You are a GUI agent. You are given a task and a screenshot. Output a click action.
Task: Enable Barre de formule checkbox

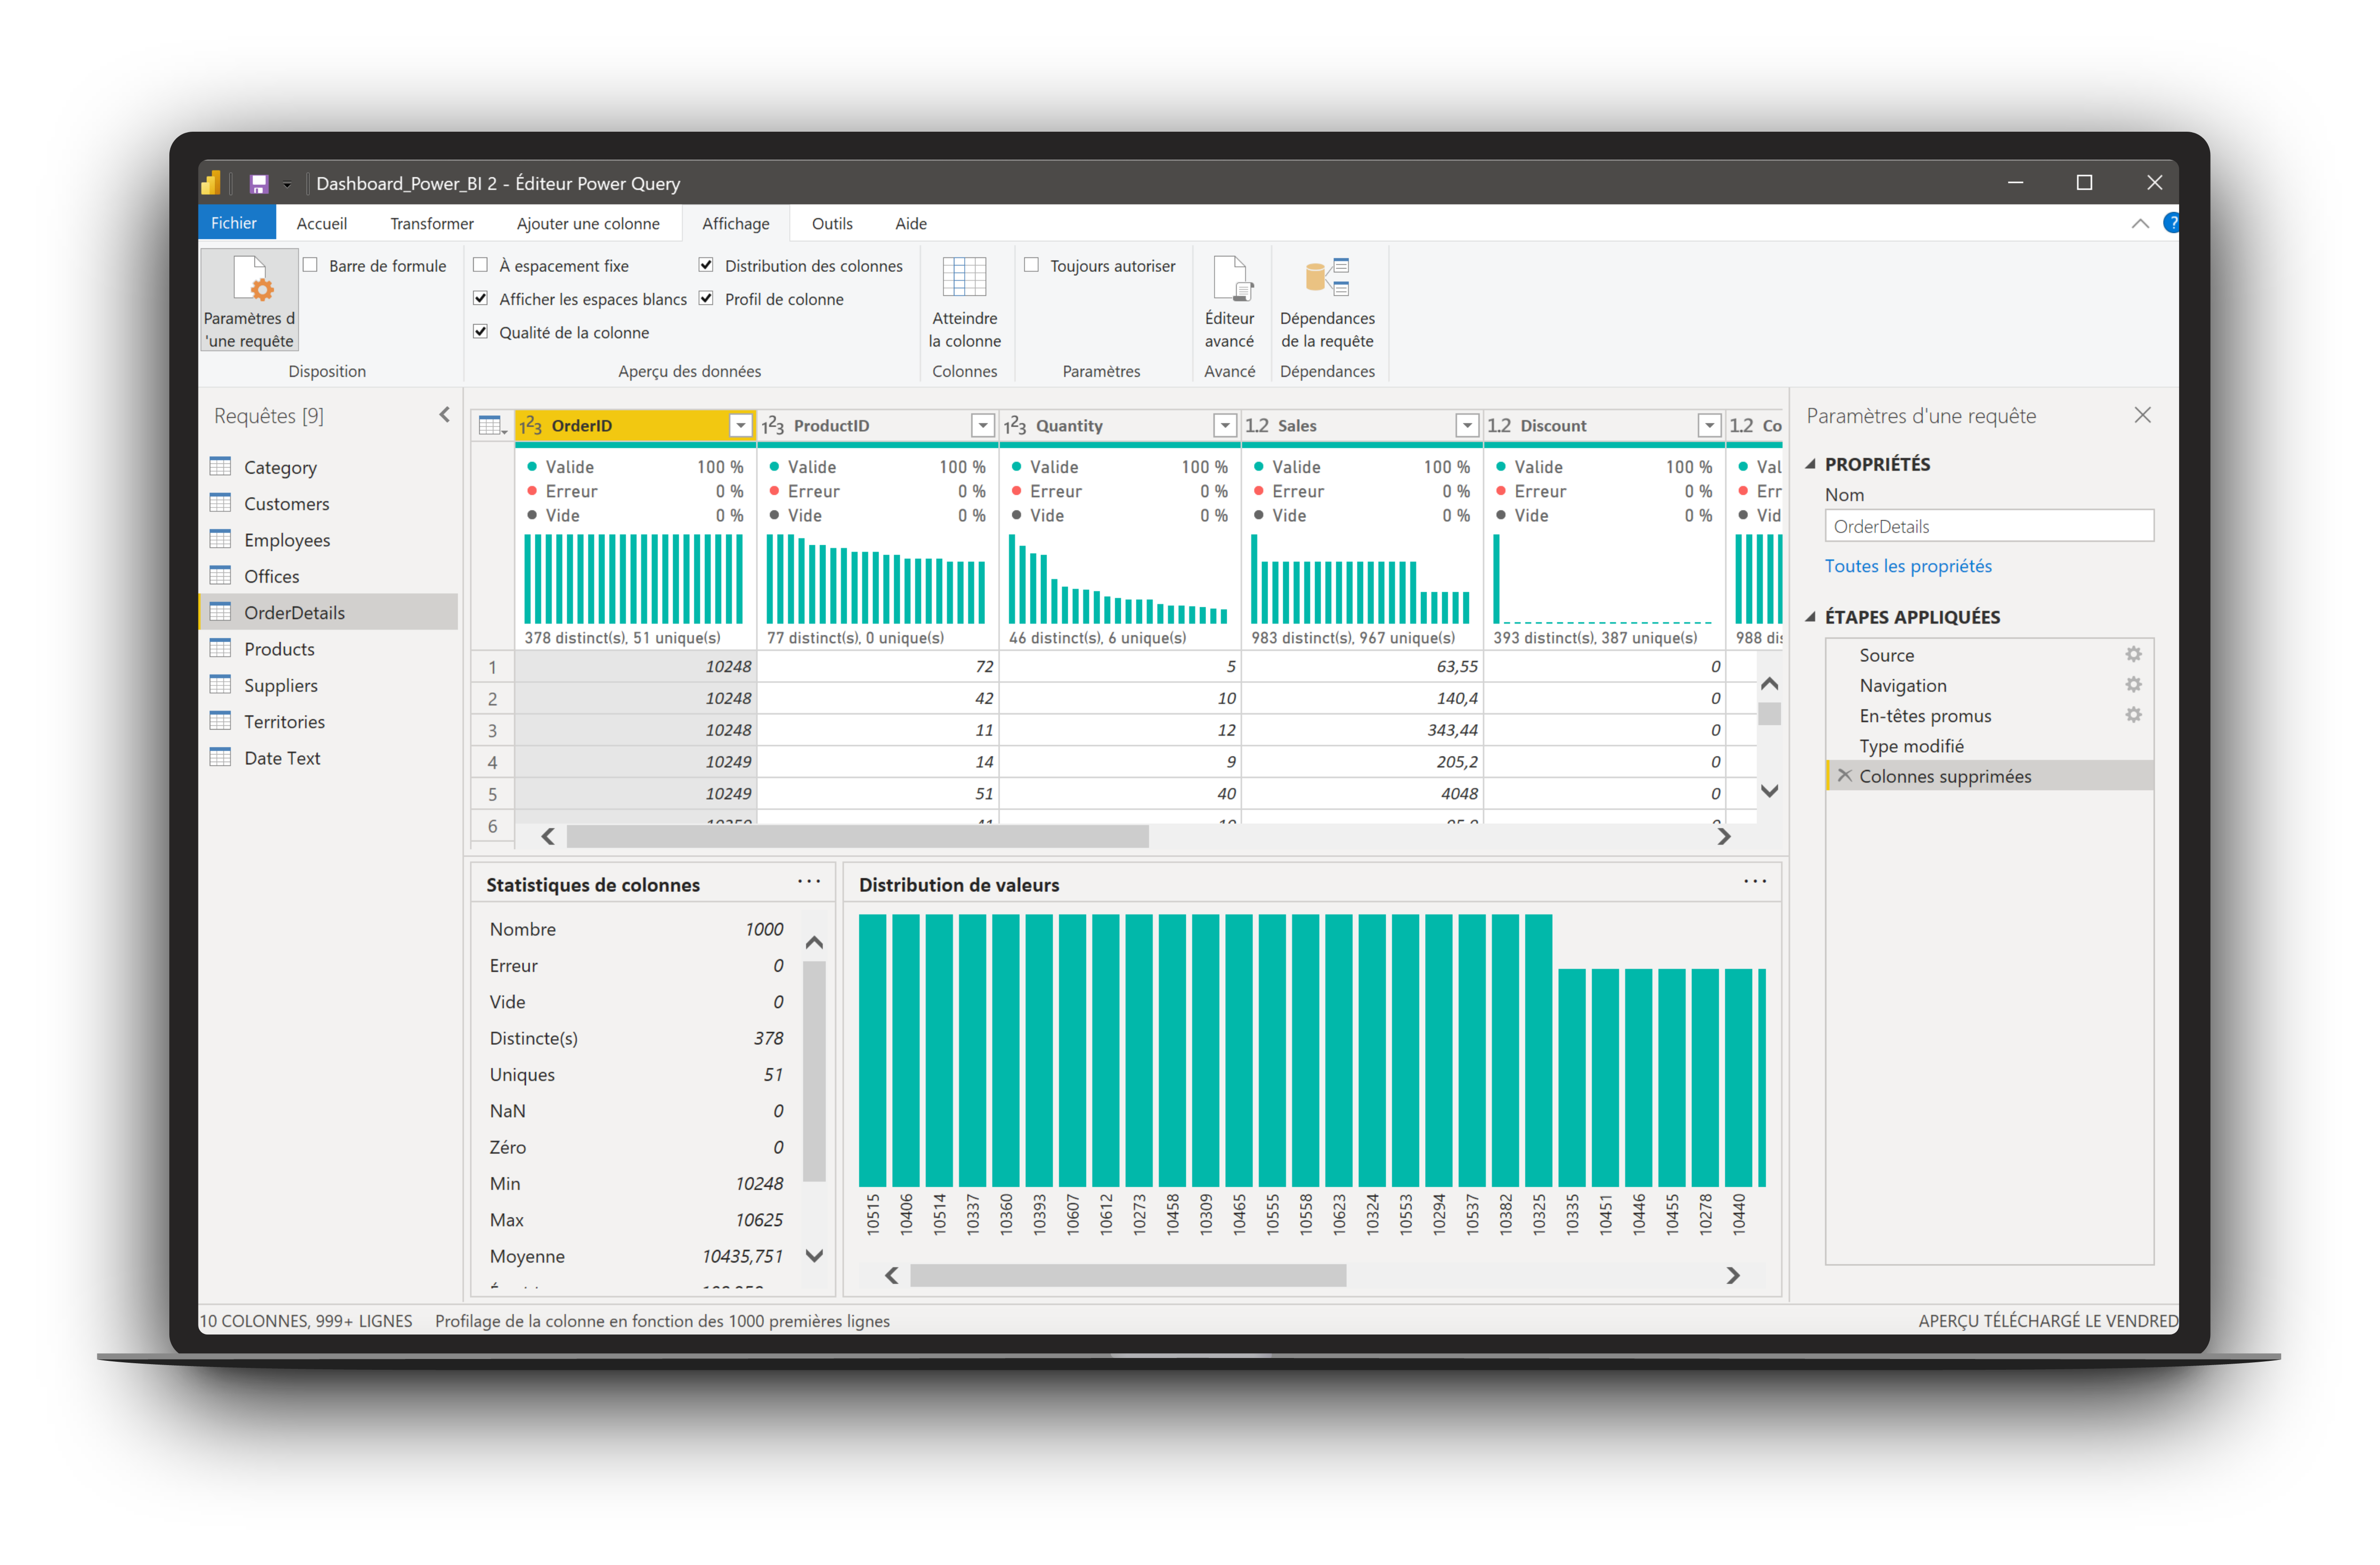pos(311,265)
